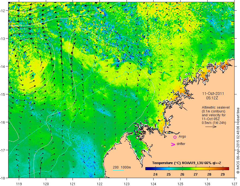Click the 125 longitude axis label
Viewport: 240px width, 186px height.
coord(181,184)
